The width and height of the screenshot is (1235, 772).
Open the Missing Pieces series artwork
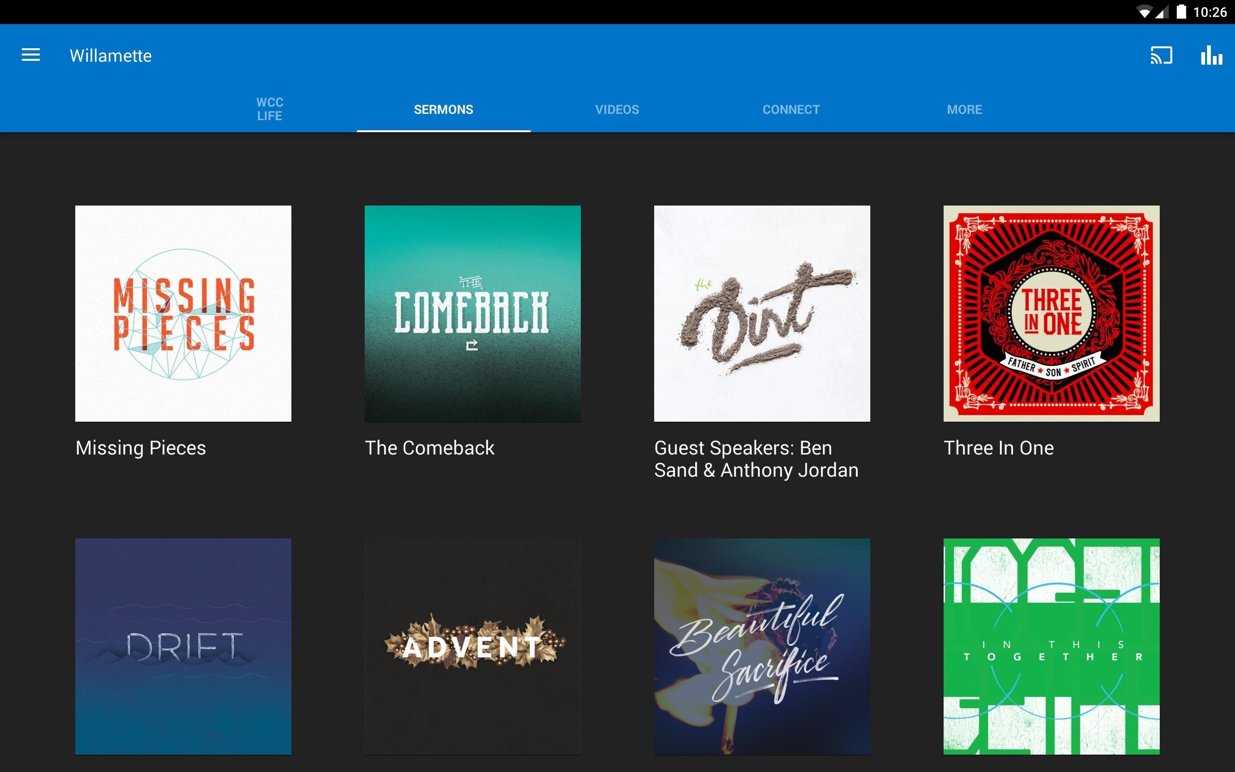coord(183,314)
